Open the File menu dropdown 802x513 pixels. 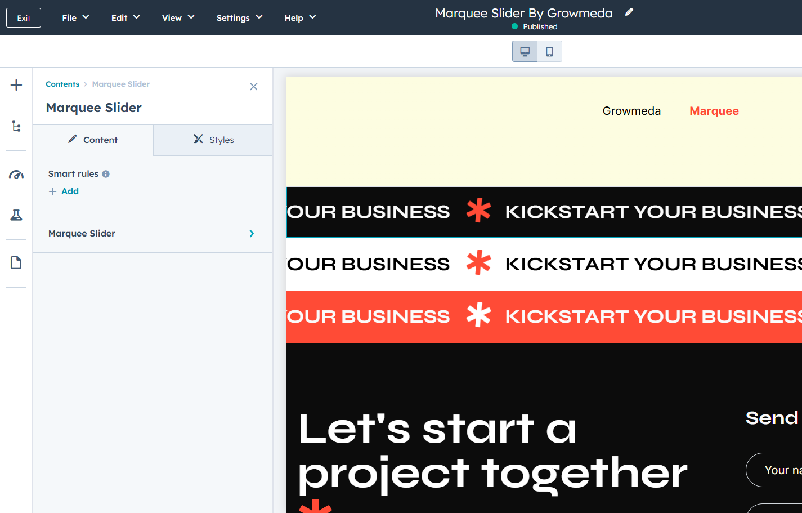click(x=75, y=18)
